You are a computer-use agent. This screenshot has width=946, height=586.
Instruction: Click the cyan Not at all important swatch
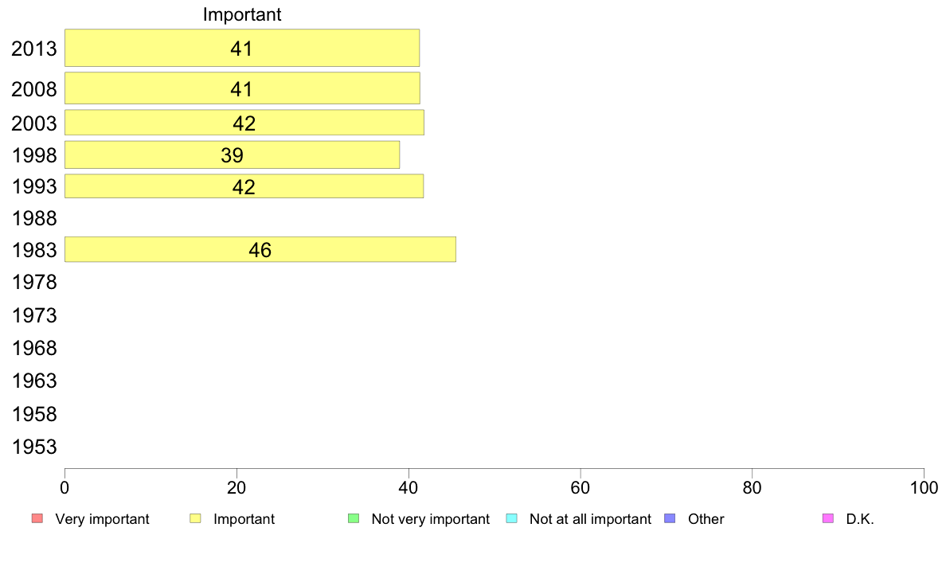point(511,518)
